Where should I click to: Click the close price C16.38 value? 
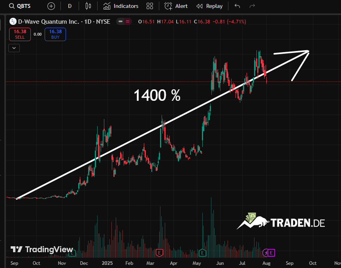click(202, 21)
